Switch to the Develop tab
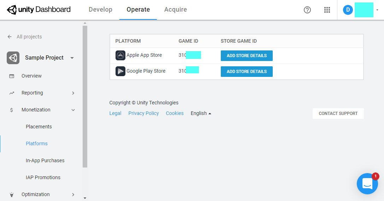384x201 pixels. pos(100,10)
